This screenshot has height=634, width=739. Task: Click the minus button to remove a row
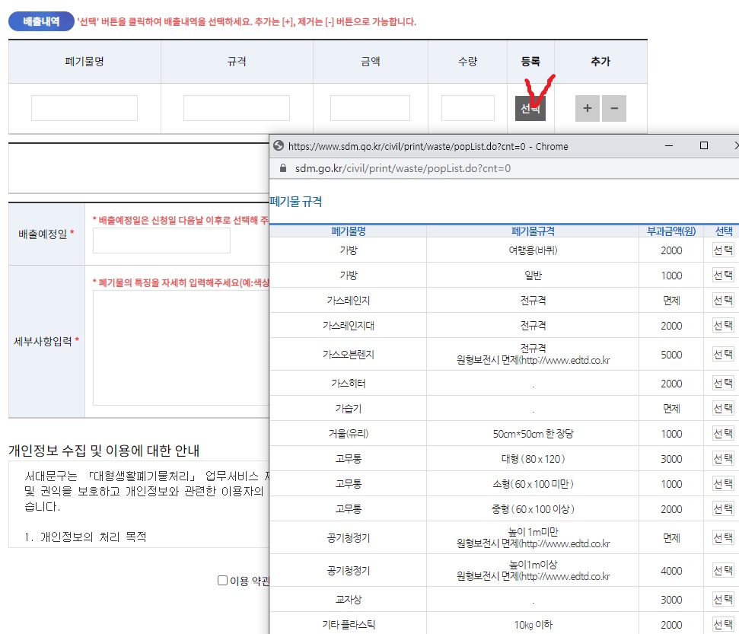614,108
